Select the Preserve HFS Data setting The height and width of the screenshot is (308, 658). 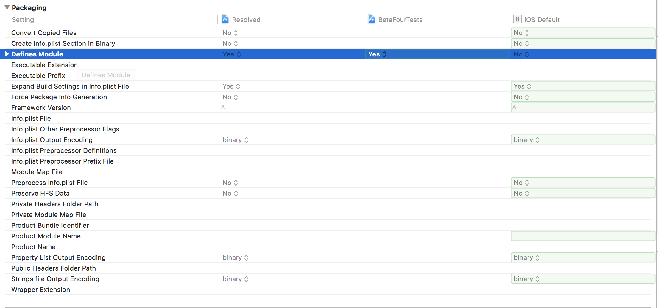point(40,193)
